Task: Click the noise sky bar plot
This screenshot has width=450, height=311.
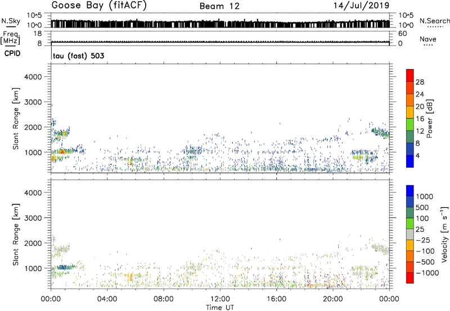Action: click(x=220, y=23)
